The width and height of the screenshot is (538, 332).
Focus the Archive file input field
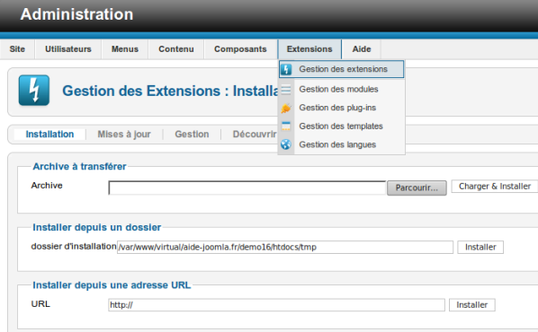(x=247, y=188)
